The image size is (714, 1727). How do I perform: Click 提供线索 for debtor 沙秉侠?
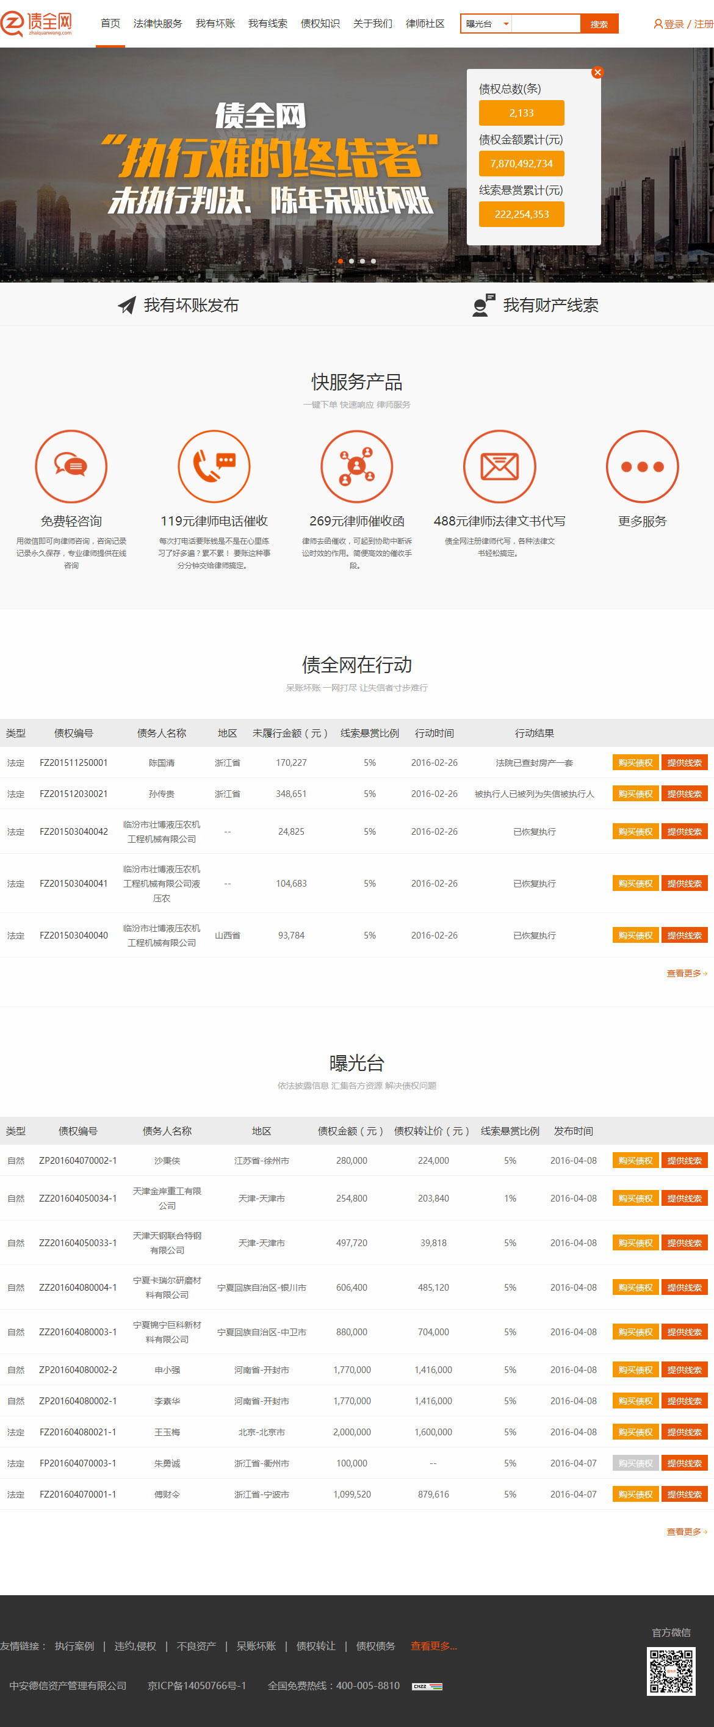684,1161
